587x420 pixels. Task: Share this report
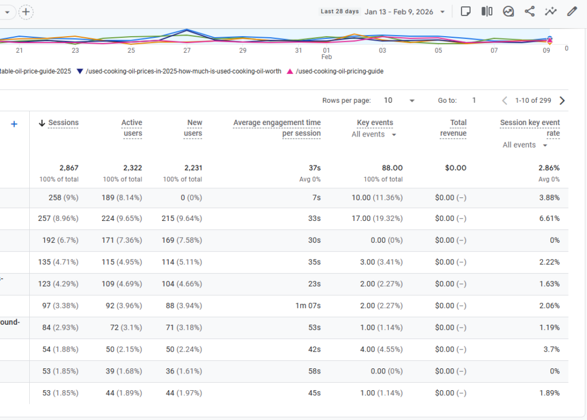pyautogui.click(x=530, y=11)
